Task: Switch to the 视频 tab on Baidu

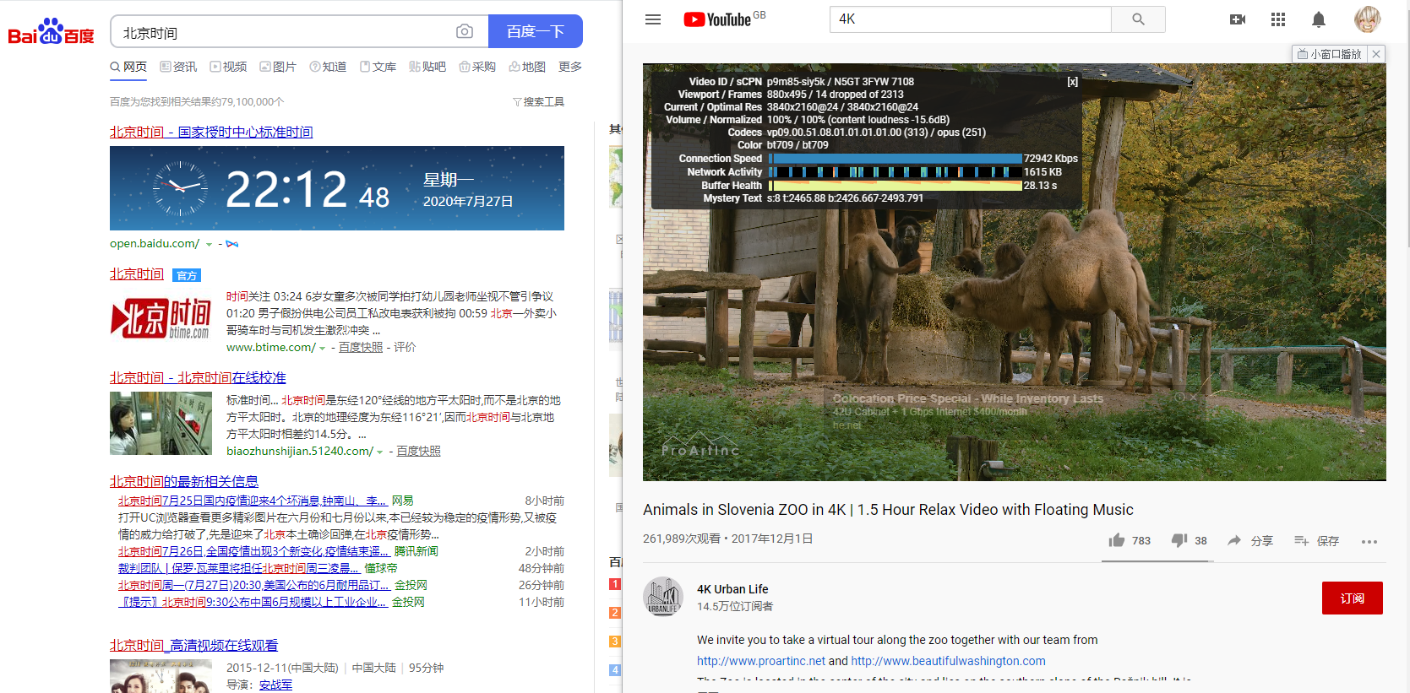Action: coord(228,67)
